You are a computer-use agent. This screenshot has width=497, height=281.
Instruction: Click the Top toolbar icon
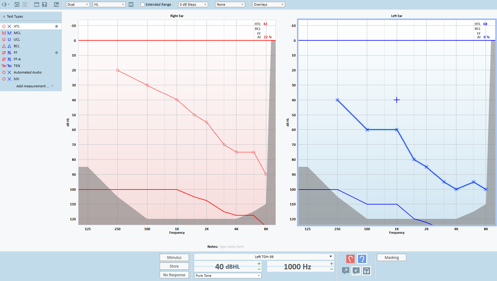click(x=56, y=4)
